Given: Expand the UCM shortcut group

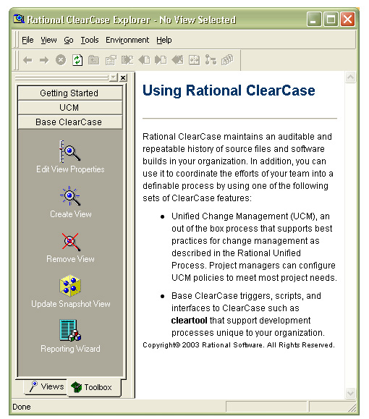Looking at the screenshot, I should (x=70, y=107).
